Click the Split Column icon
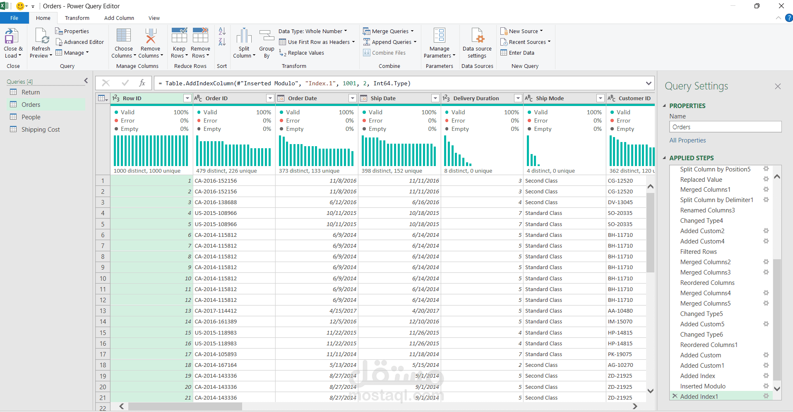 tap(244, 36)
